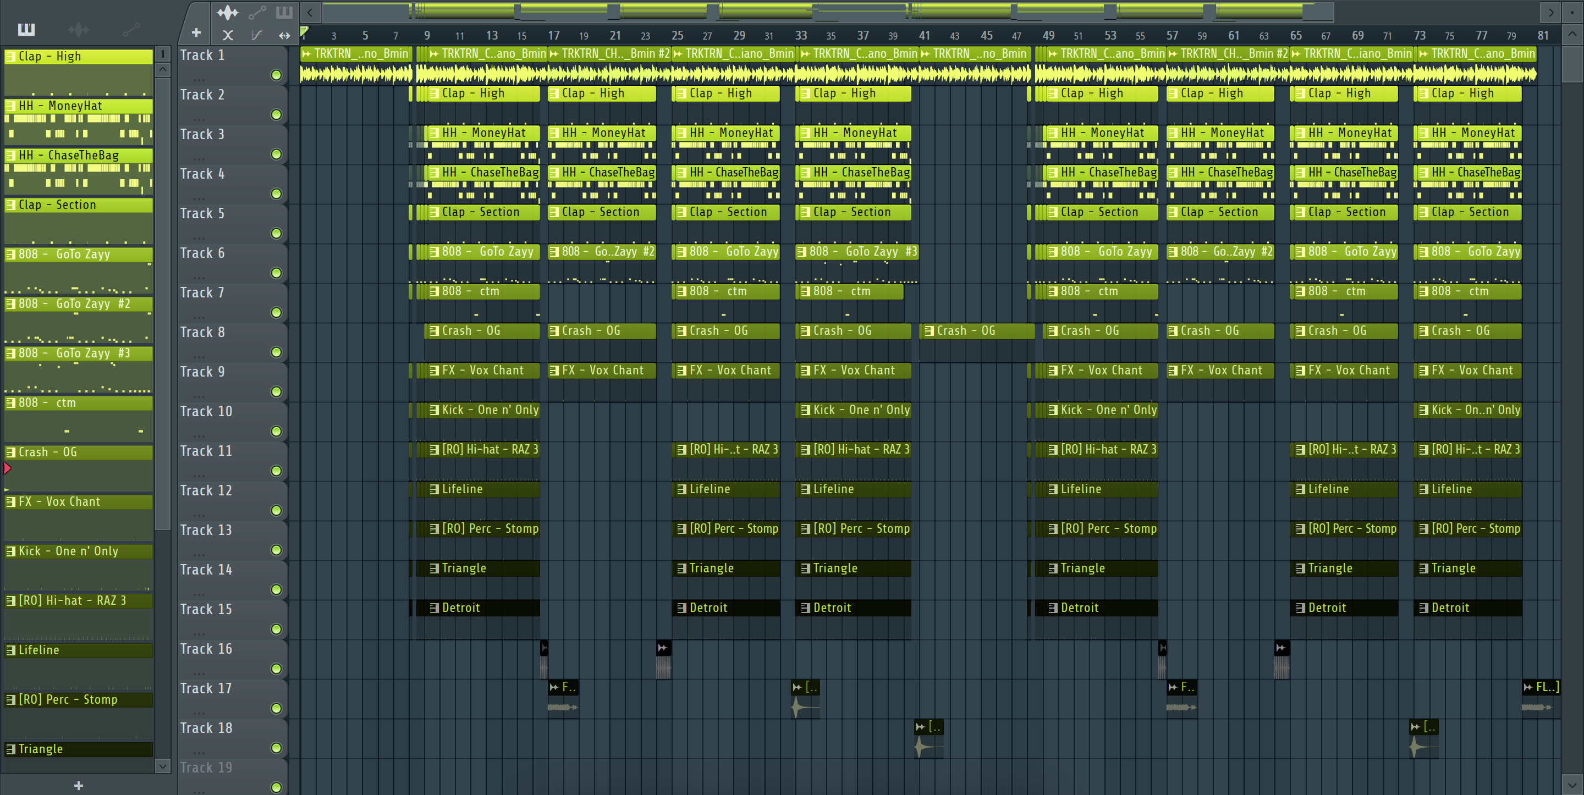The image size is (1584, 795).
Task: Click the pattern icon of Triangle in picker
Action: tap(10, 749)
